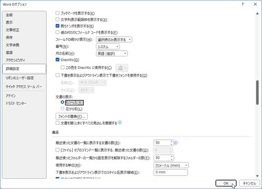Click the OK button

pos(226,183)
